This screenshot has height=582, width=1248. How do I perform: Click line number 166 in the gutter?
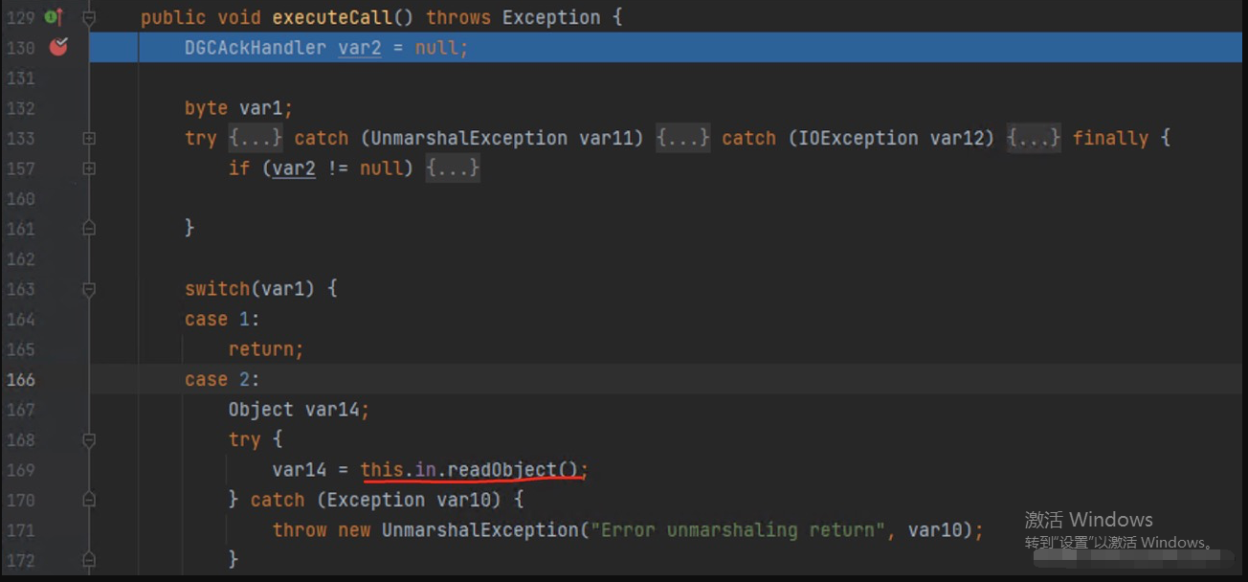point(20,379)
